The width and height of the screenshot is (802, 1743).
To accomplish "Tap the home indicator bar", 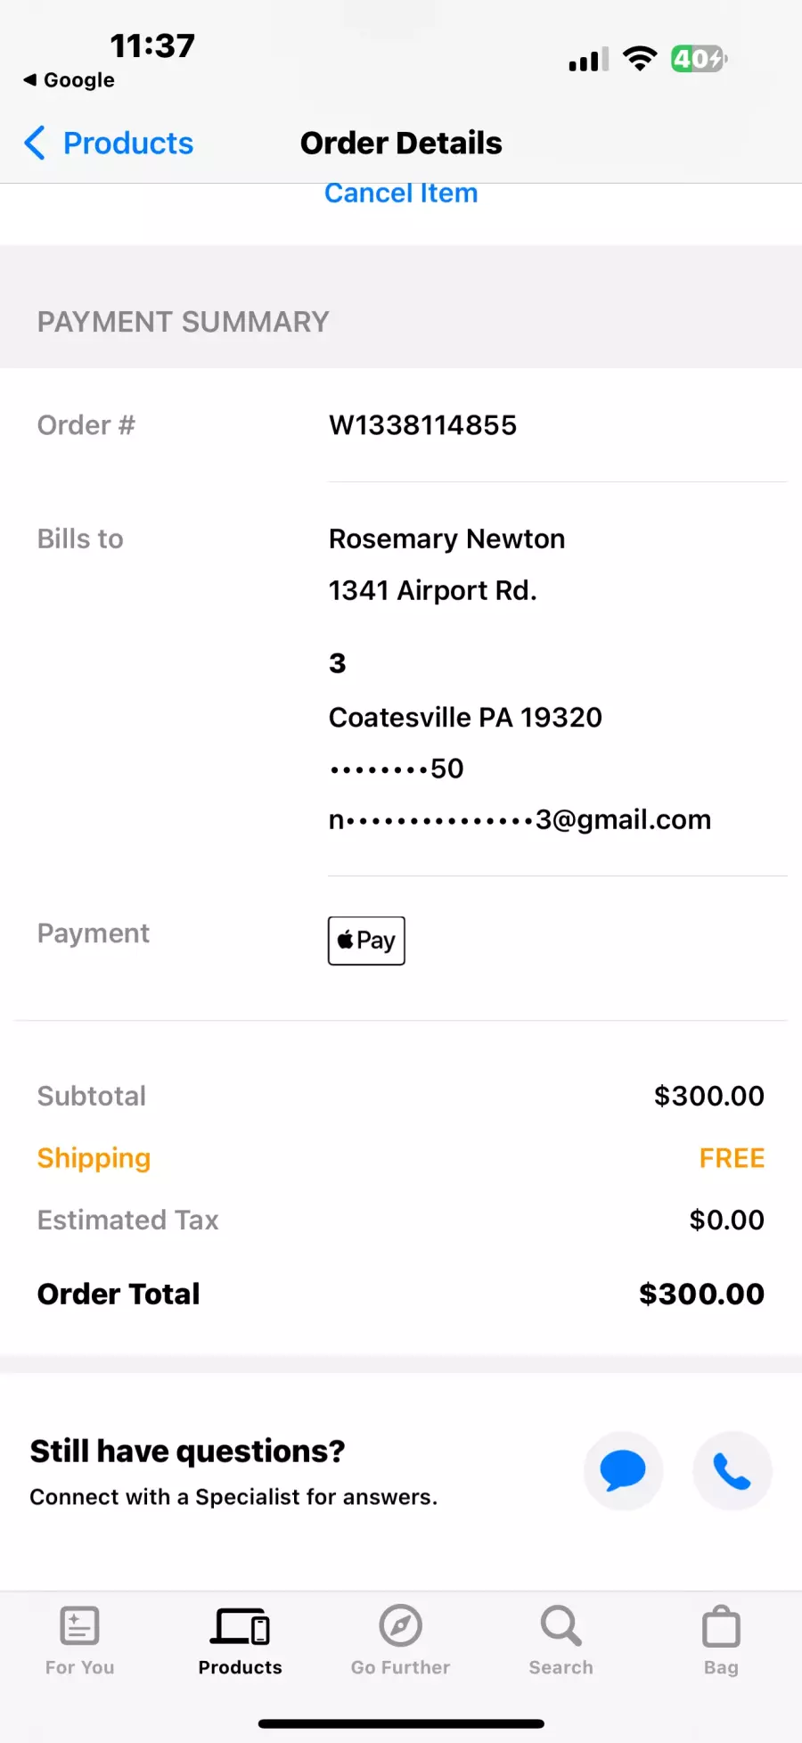I will click(401, 1724).
